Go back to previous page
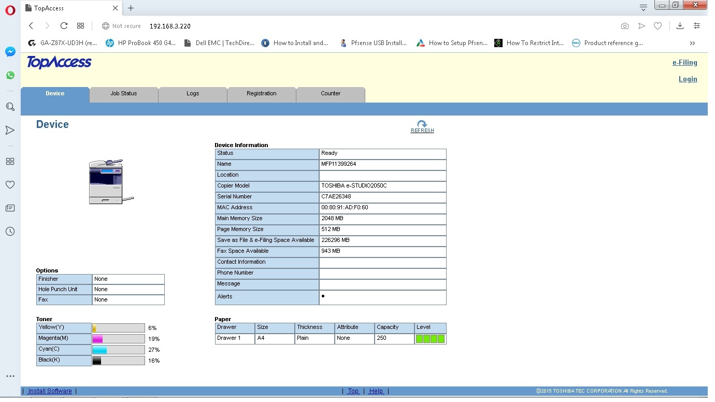 point(31,26)
